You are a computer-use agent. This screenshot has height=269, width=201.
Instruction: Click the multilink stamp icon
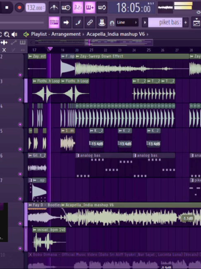point(102,22)
